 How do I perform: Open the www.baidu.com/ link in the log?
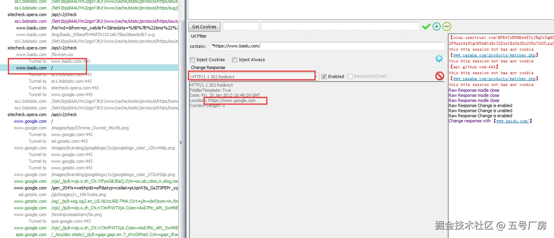pos(512,121)
